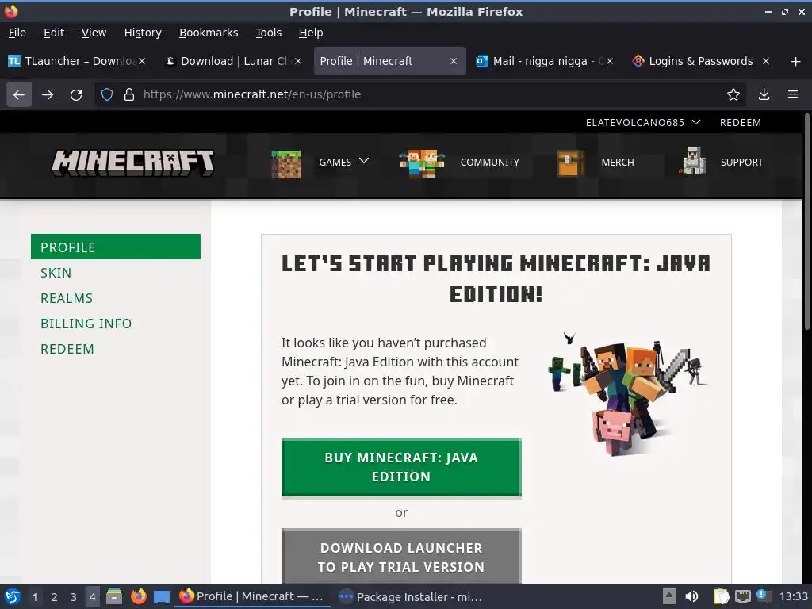Open the Firefox hamburger application menu
812x609 pixels.
pyautogui.click(x=792, y=94)
